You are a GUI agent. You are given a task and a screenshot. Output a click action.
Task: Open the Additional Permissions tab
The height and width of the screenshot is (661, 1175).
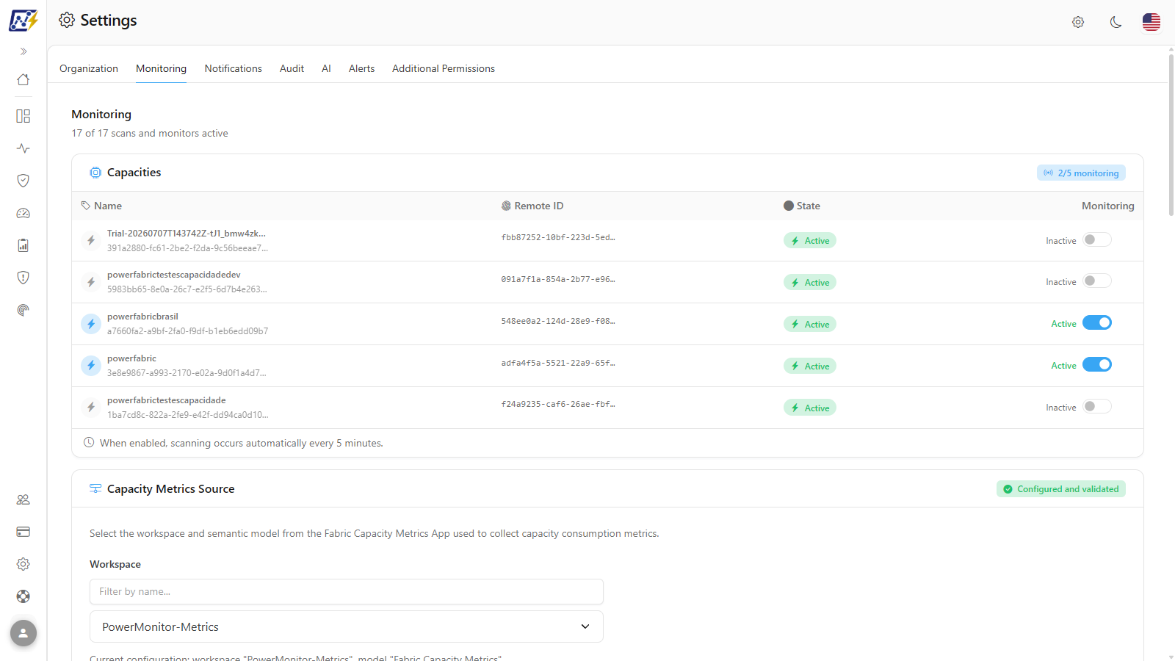pos(444,68)
